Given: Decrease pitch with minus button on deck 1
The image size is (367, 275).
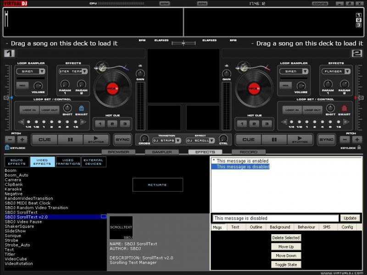Looking at the screenshot, I should [x=10, y=140].
